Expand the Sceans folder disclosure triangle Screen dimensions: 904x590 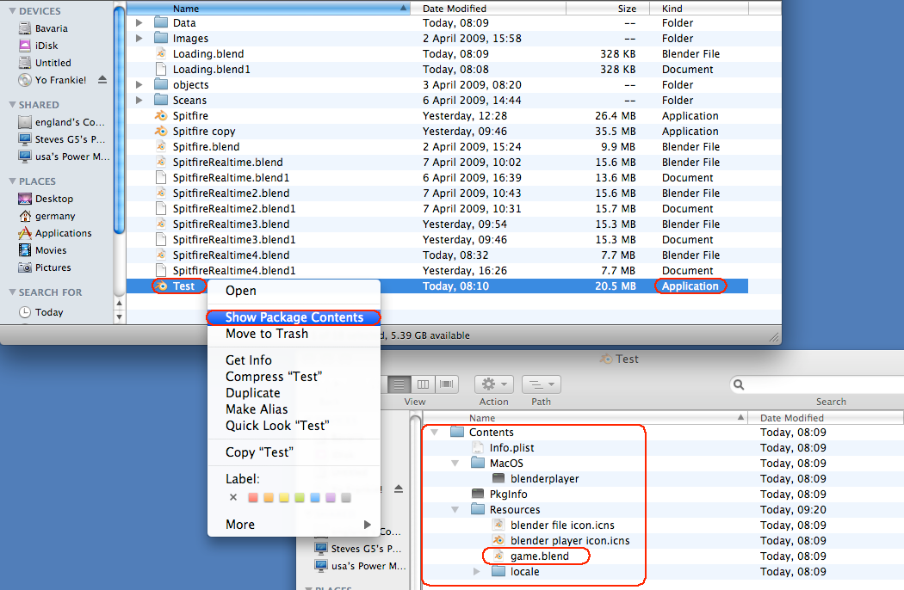[x=139, y=101]
